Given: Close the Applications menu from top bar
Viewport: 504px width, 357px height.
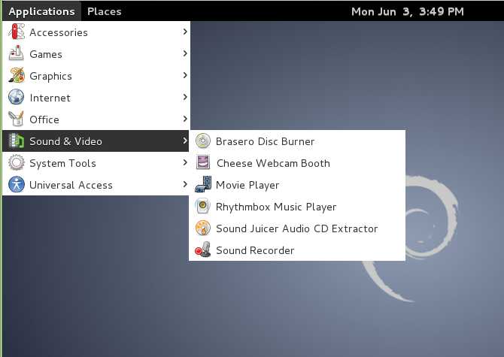Looking at the screenshot, I should pos(41,11).
